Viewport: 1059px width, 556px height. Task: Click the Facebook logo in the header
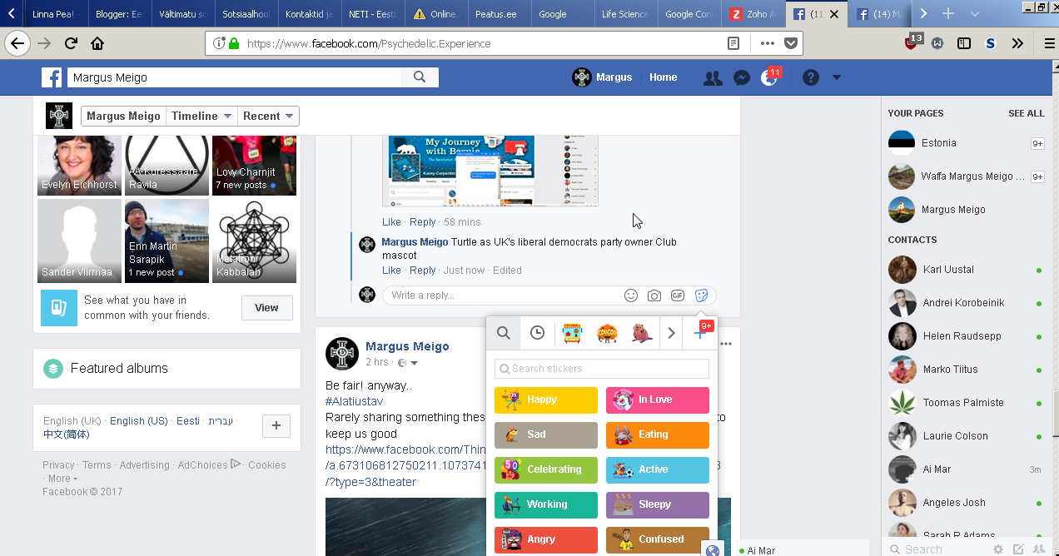point(52,77)
